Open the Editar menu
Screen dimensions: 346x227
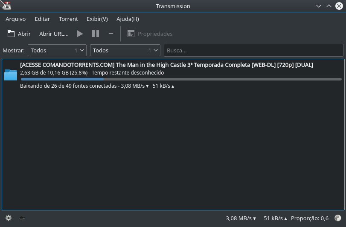click(x=42, y=19)
